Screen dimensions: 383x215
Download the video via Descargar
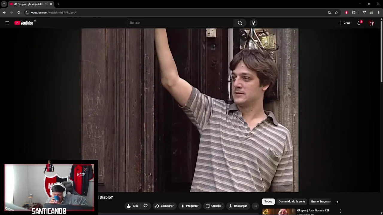pos(238,206)
